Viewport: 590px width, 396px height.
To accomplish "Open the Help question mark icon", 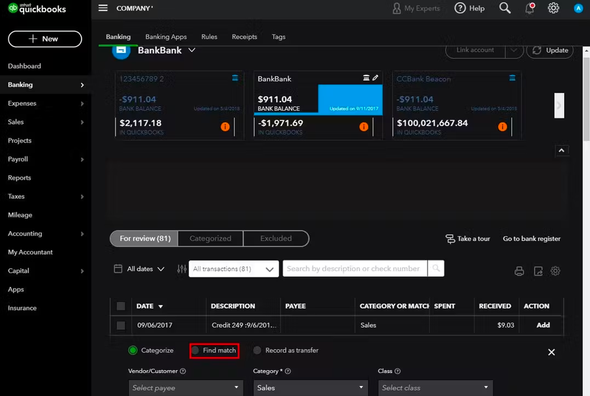I will 460,8.
